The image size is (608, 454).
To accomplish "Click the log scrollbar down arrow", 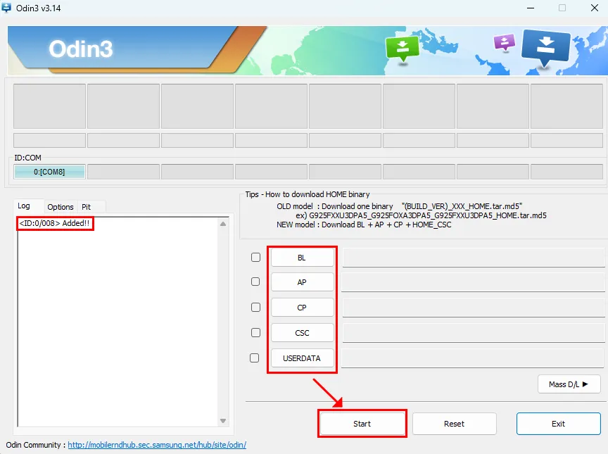I will pos(223,421).
